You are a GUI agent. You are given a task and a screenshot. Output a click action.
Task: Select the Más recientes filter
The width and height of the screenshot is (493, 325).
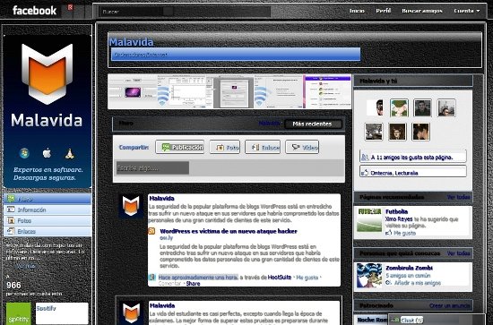click(313, 124)
